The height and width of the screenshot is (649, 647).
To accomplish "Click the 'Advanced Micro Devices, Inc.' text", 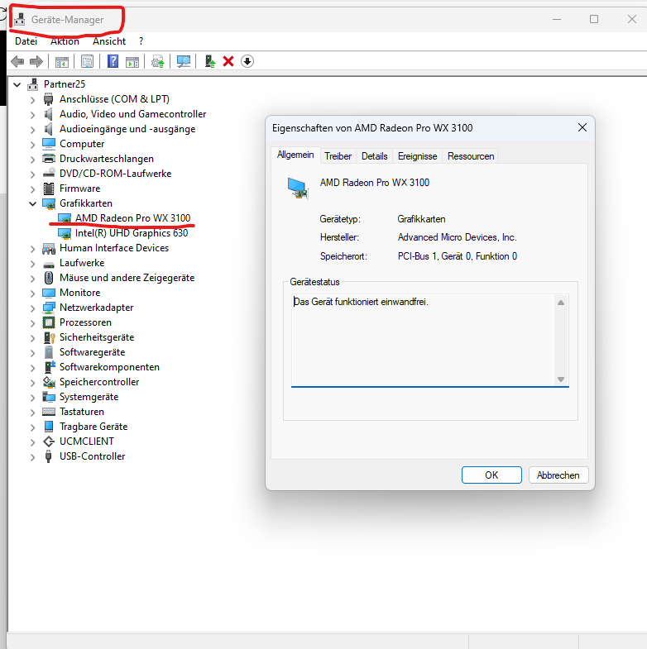I will click(457, 237).
